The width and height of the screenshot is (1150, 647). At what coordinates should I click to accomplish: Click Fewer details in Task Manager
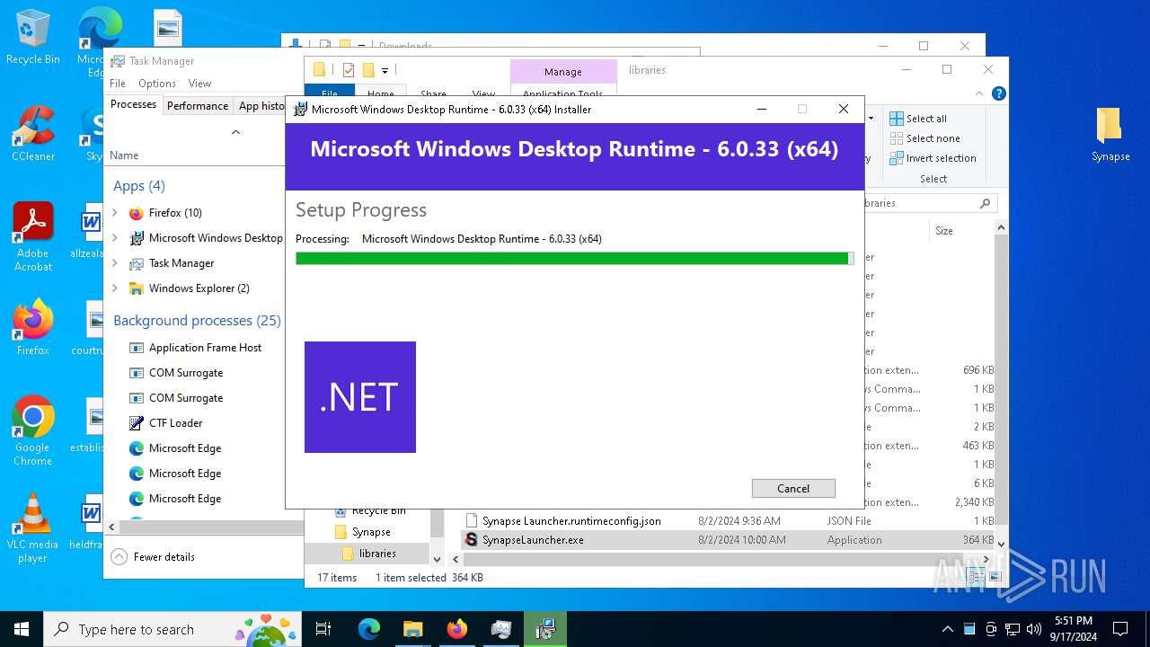(153, 556)
